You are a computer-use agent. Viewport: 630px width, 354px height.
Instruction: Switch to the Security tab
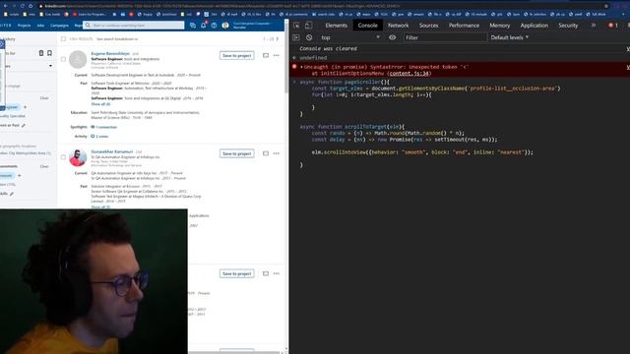tap(568, 26)
